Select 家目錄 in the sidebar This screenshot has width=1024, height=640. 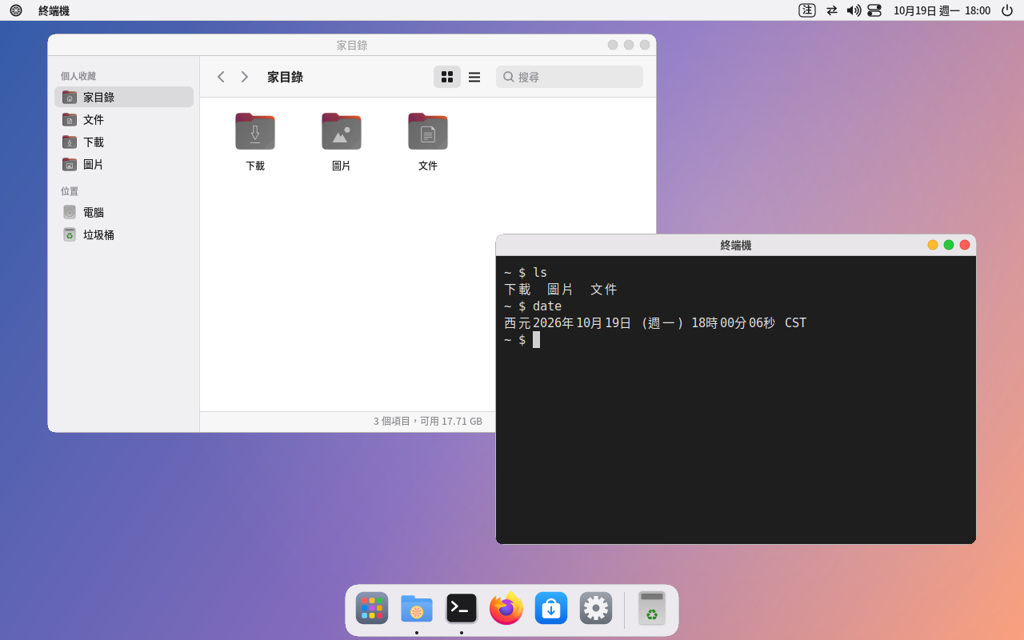(x=124, y=97)
